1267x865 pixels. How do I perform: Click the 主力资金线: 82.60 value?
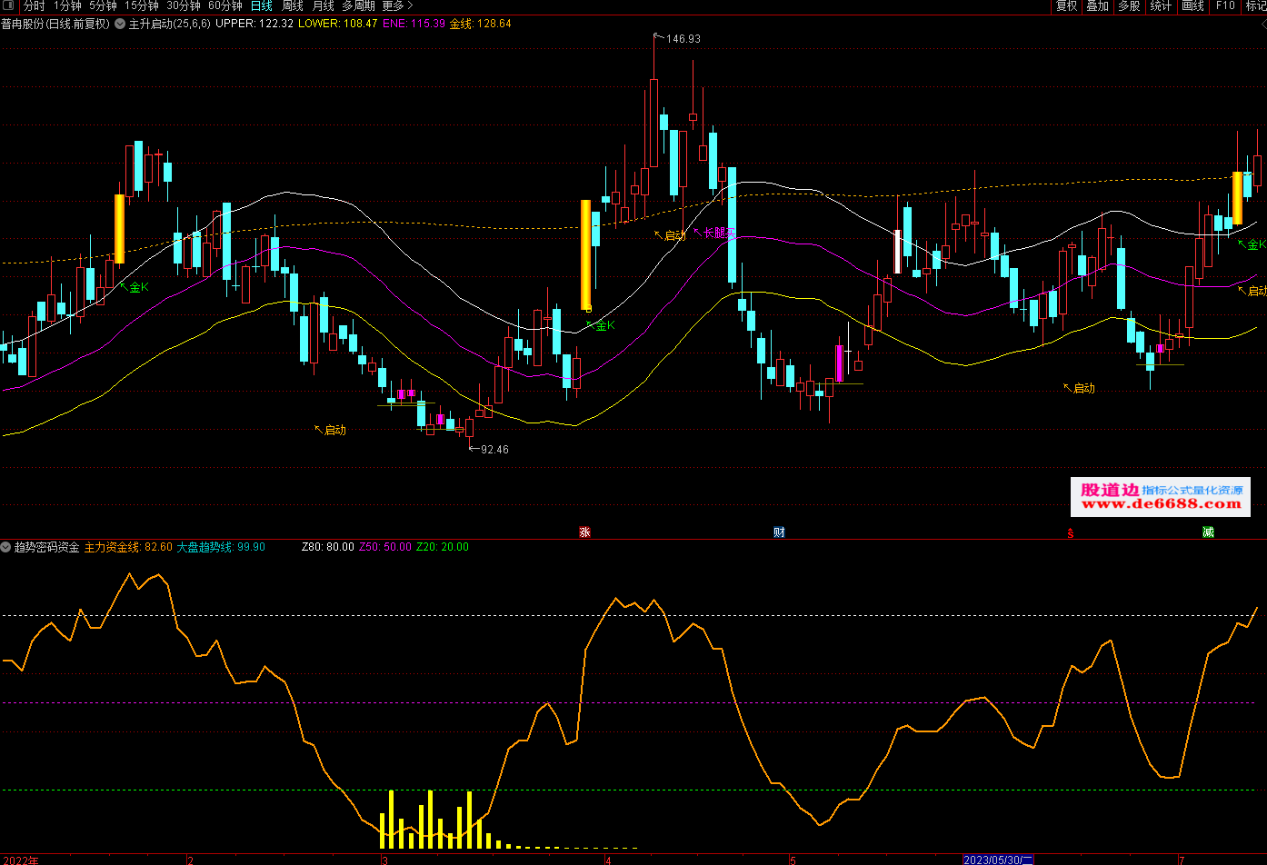coord(129,547)
